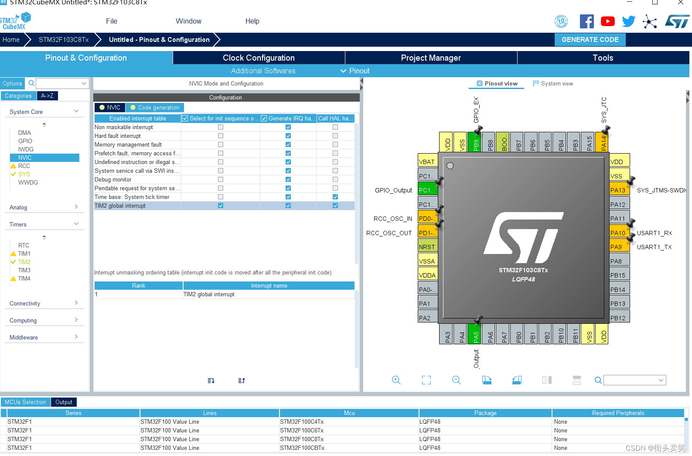Toggle Generate IRQ handler for TIM2 global interrupt
This screenshot has width=692, height=456.
288,206
